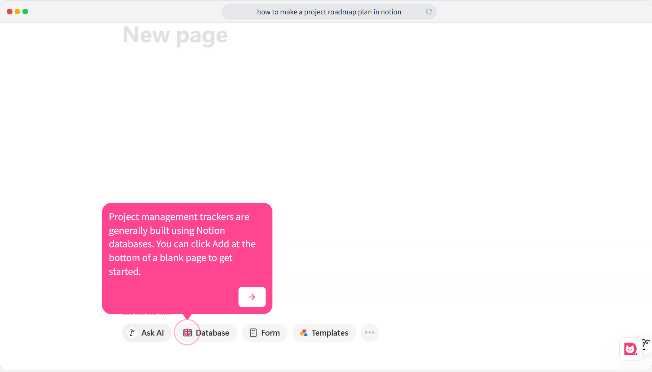The height and width of the screenshot is (372, 652).
Task: Click the three-dots more options button
Action: point(370,333)
